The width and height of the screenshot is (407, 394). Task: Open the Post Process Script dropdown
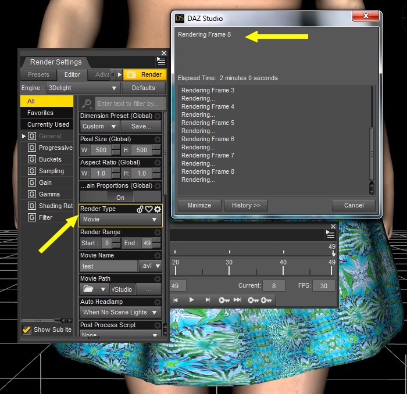pyautogui.click(x=120, y=334)
